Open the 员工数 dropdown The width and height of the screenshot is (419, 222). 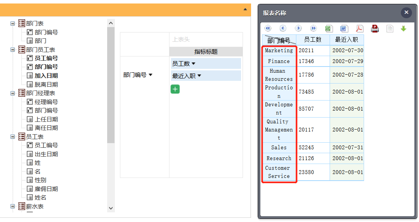193,64
